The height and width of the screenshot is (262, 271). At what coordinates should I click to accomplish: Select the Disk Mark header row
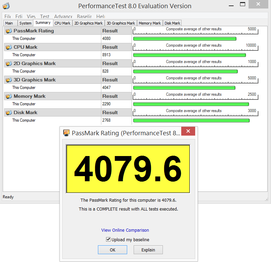point(68,112)
